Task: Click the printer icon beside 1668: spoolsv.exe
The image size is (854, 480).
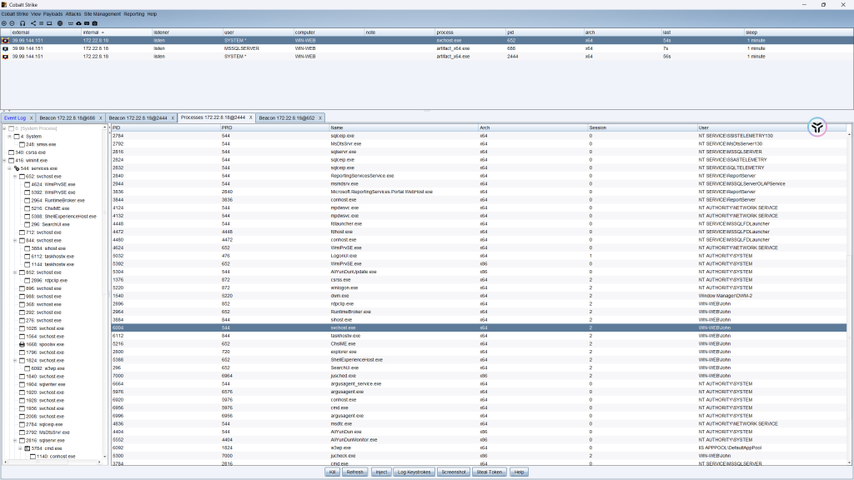Action: coord(22,344)
